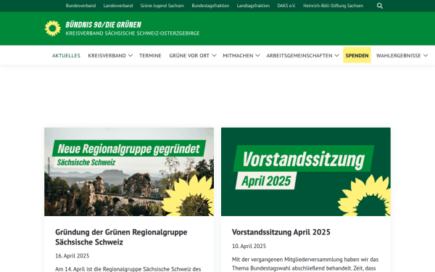Open the Landesverband link
This screenshot has height=272, width=435.
118,6
